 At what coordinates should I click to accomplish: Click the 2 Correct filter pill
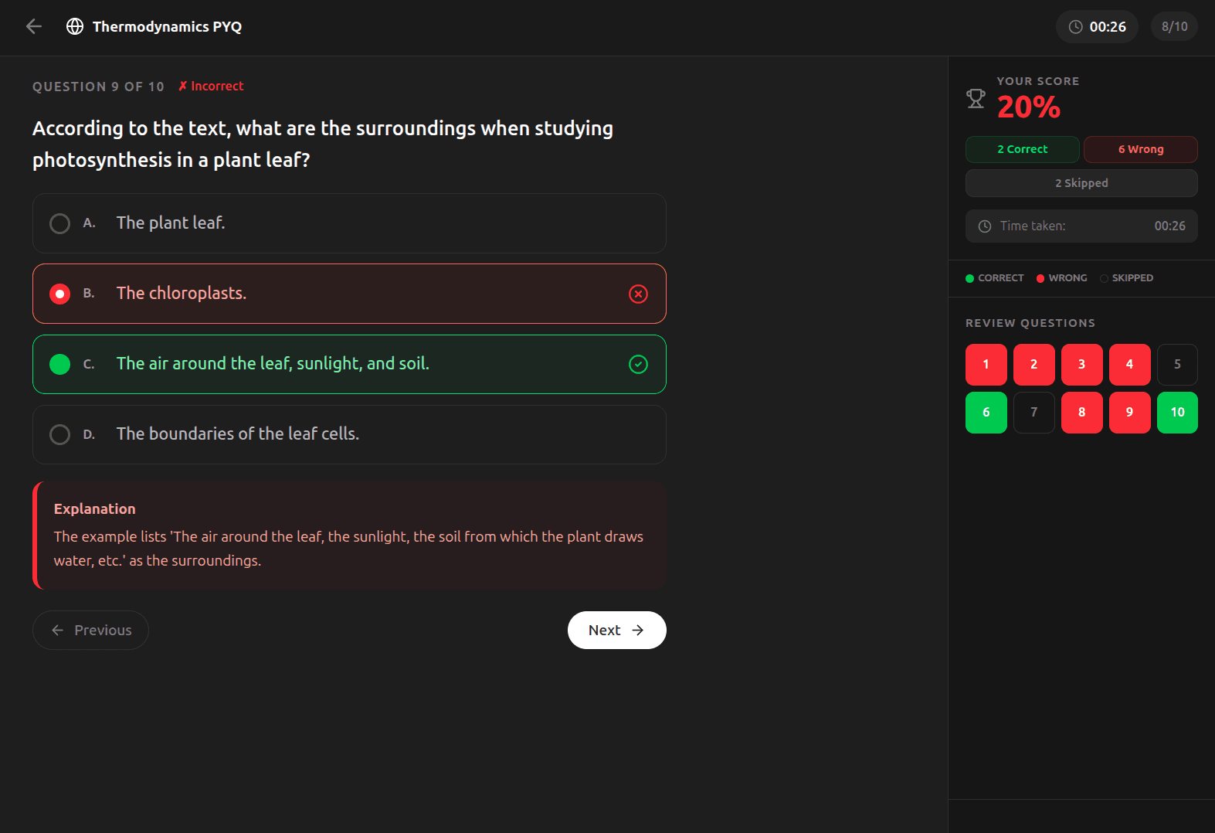pyautogui.click(x=1023, y=149)
